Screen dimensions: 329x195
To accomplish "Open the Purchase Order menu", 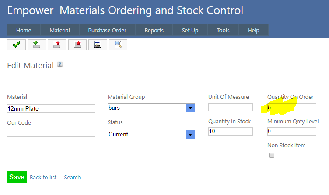I will coord(107,30).
